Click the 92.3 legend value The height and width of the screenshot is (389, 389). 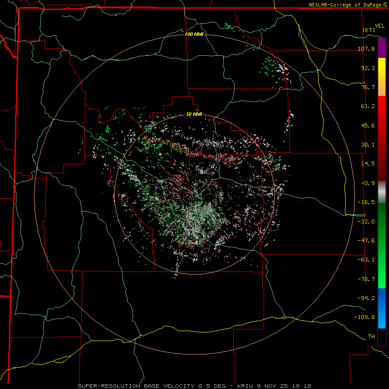368,68
